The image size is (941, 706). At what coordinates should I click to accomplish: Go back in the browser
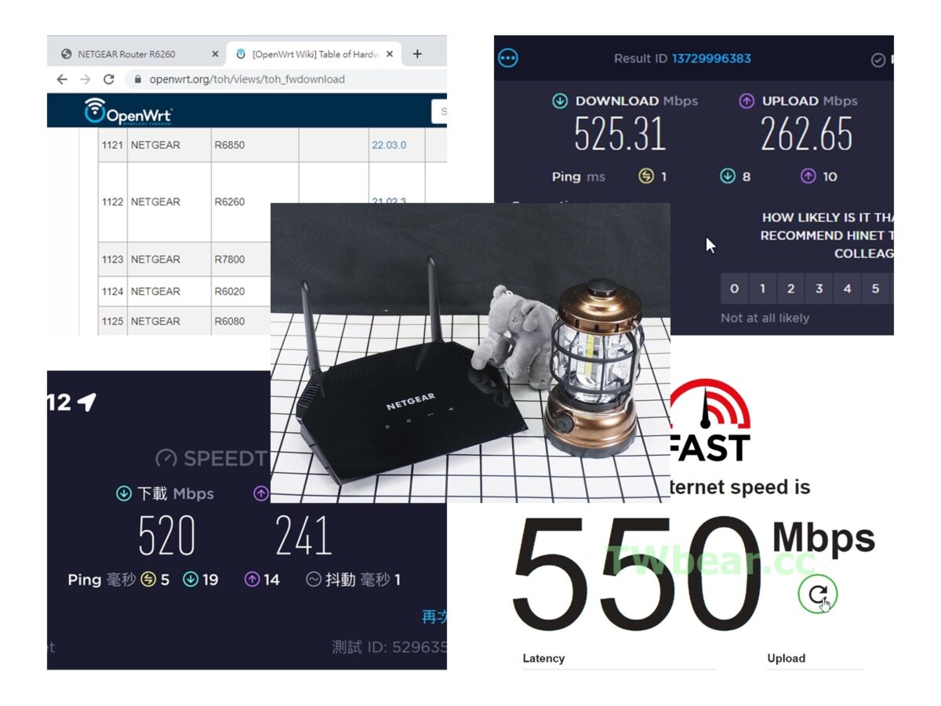click(62, 79)
